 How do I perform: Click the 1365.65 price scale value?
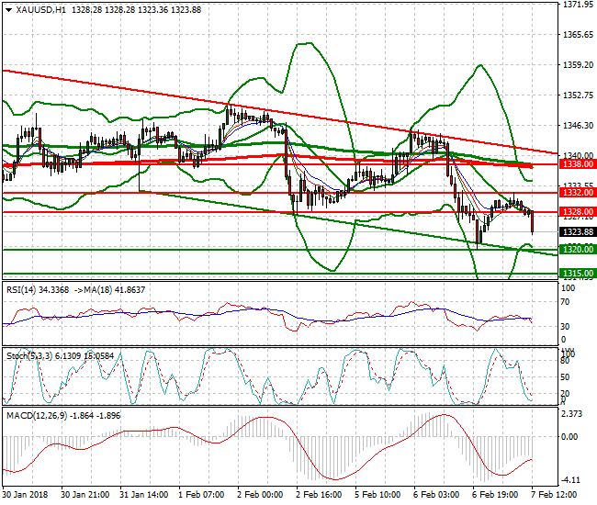tap(578, 35)
